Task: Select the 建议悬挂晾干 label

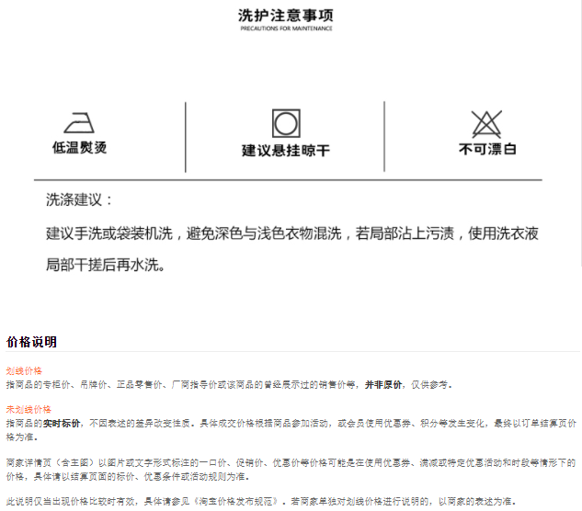Action: (286, 150)
